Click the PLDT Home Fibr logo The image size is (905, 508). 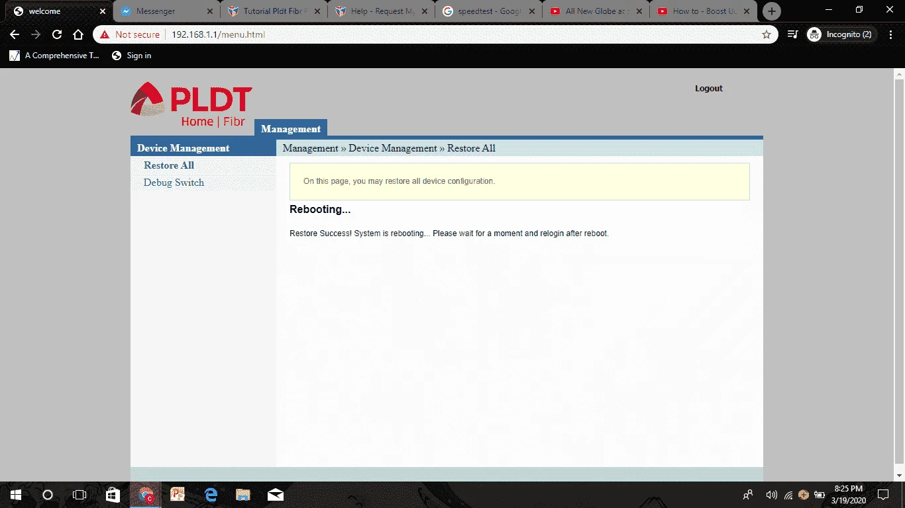[x=191, y=104]
